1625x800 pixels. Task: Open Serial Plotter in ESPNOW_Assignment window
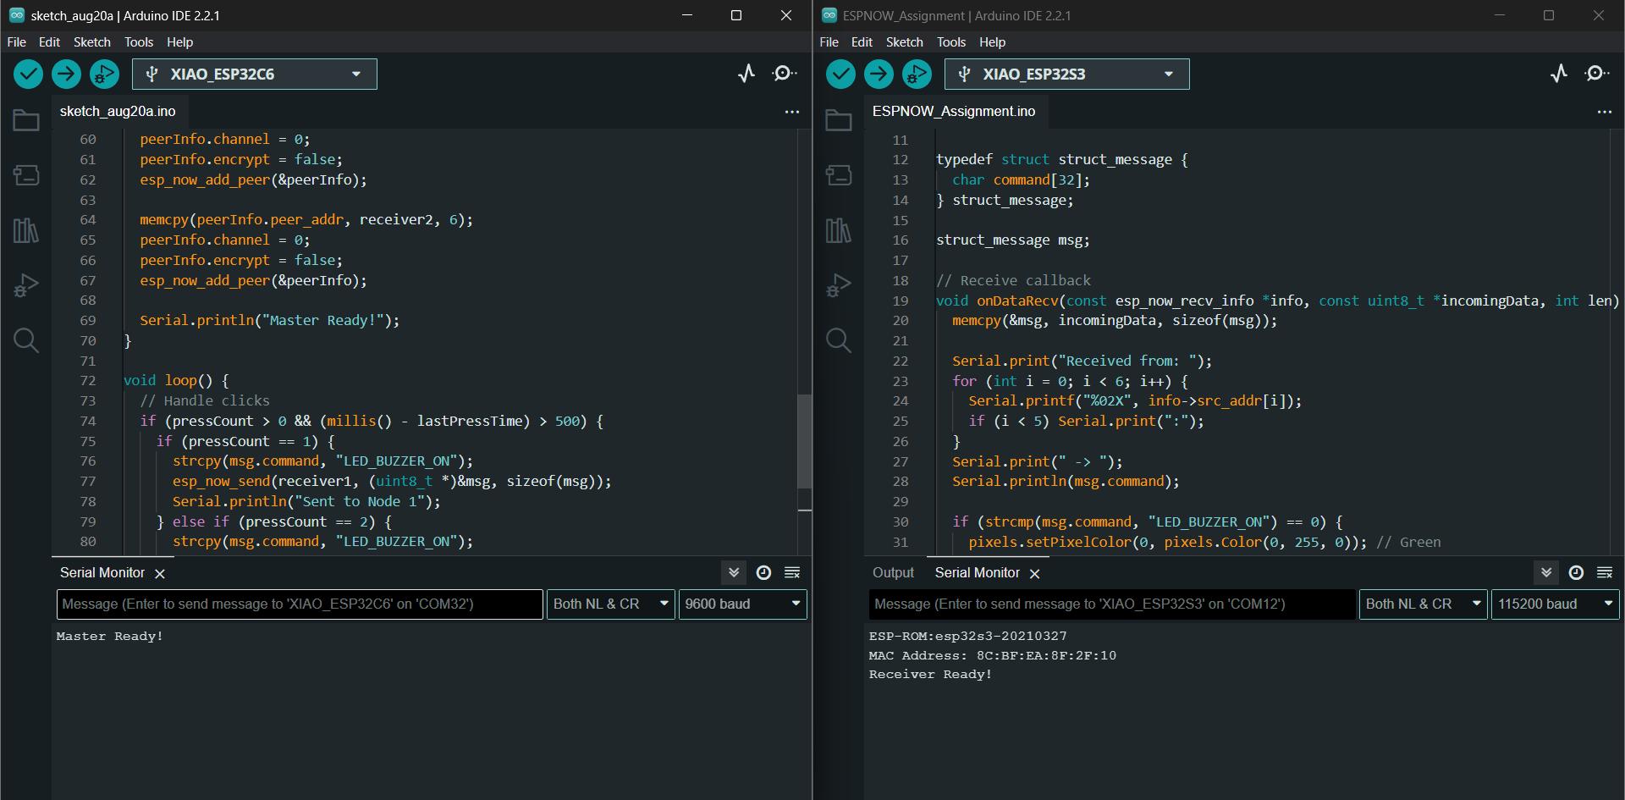pos(1559,74)
